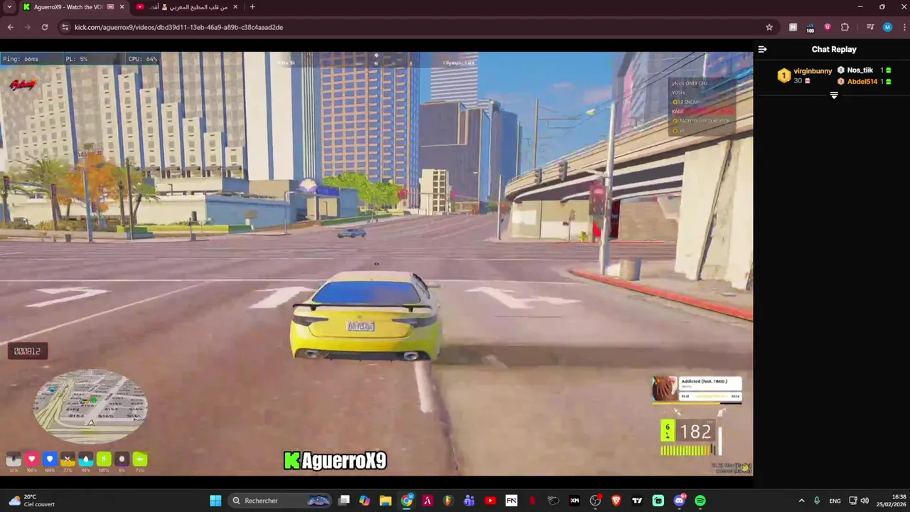Open Task View on the taskbar
910x512 pixels.
[x=344, y=501]
